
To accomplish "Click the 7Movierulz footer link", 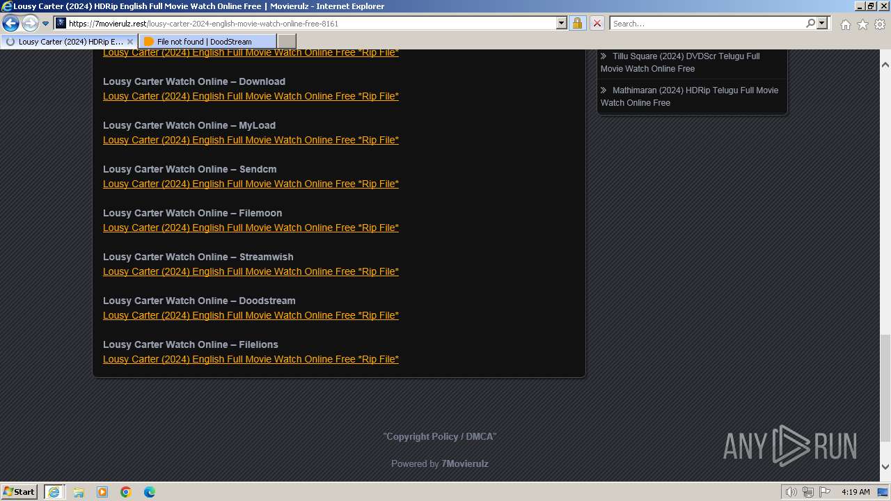I will click(464, 464).
